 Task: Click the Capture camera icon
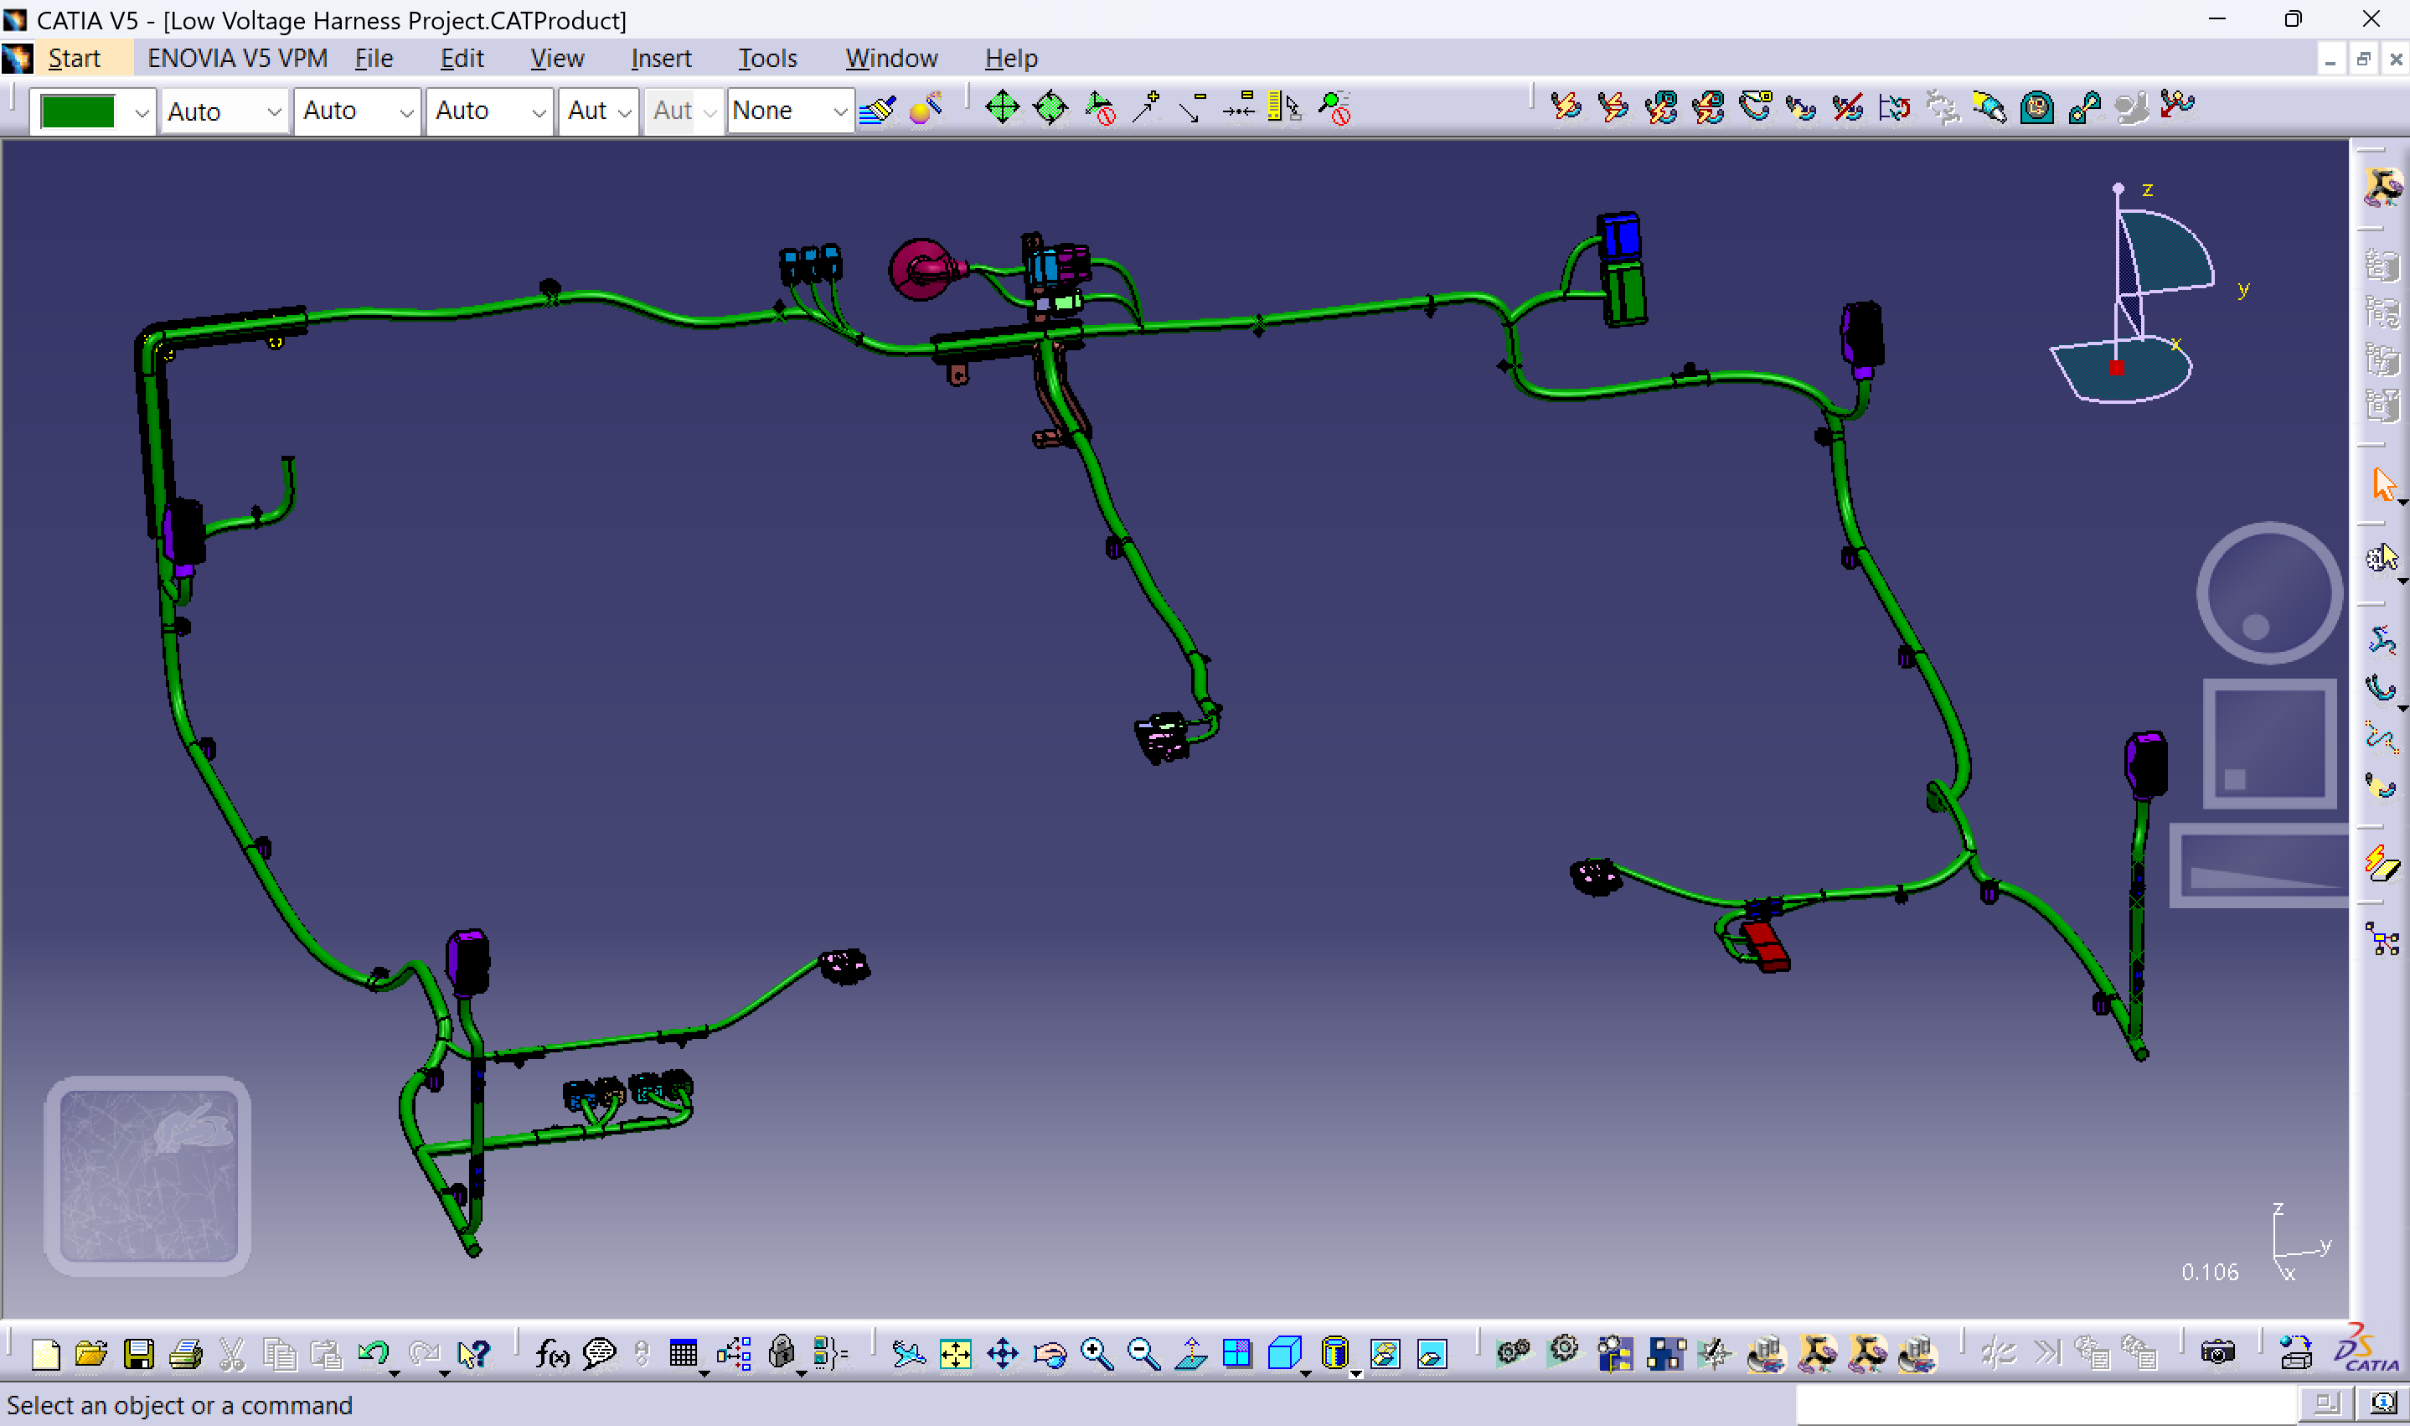tap(2217, 1354)
